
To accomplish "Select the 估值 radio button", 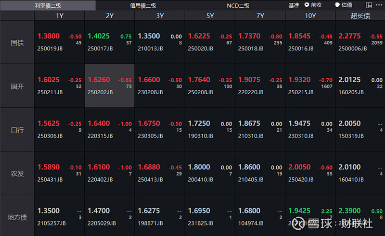I will [337, 5].
